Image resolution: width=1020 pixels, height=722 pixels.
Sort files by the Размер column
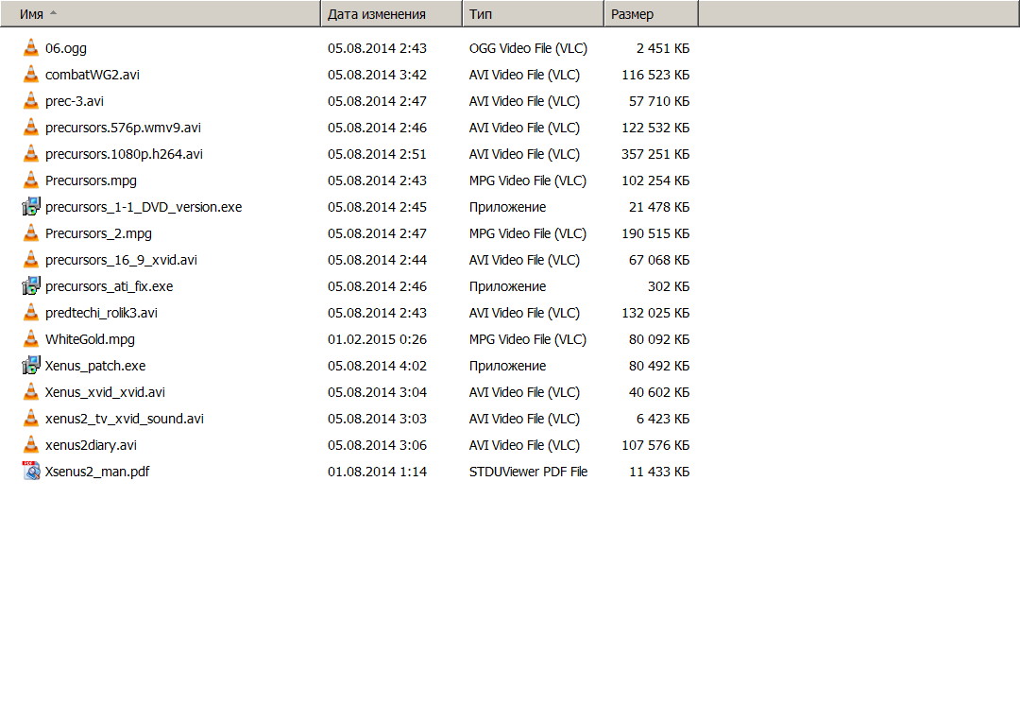coord(651,13)
